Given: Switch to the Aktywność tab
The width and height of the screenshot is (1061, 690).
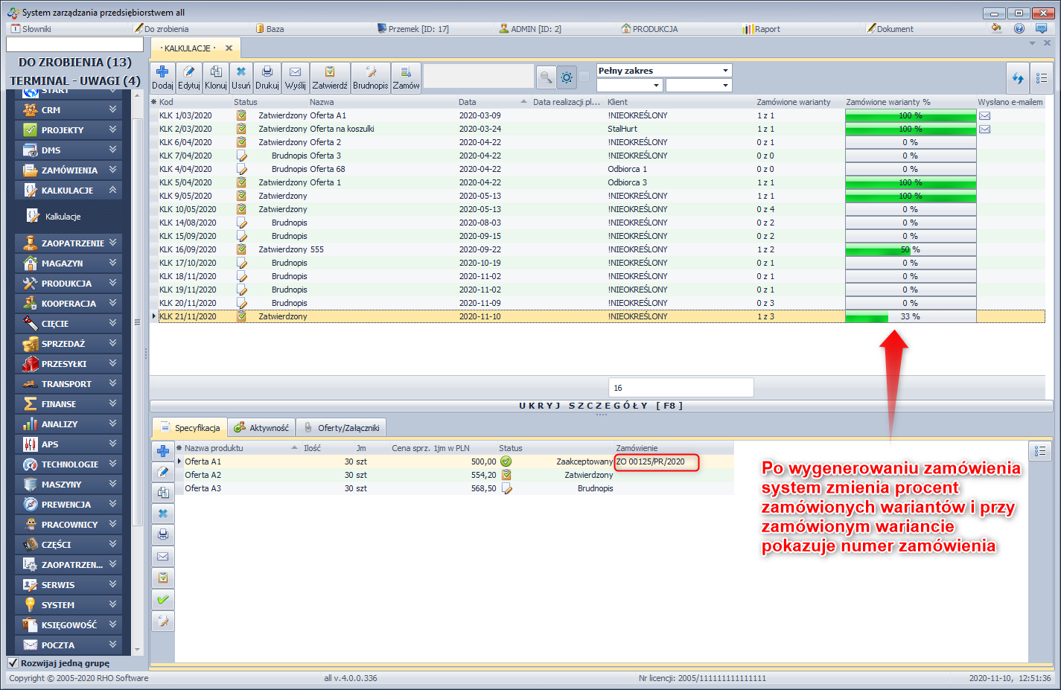Looking at the screenshot, I should (261, 428).
